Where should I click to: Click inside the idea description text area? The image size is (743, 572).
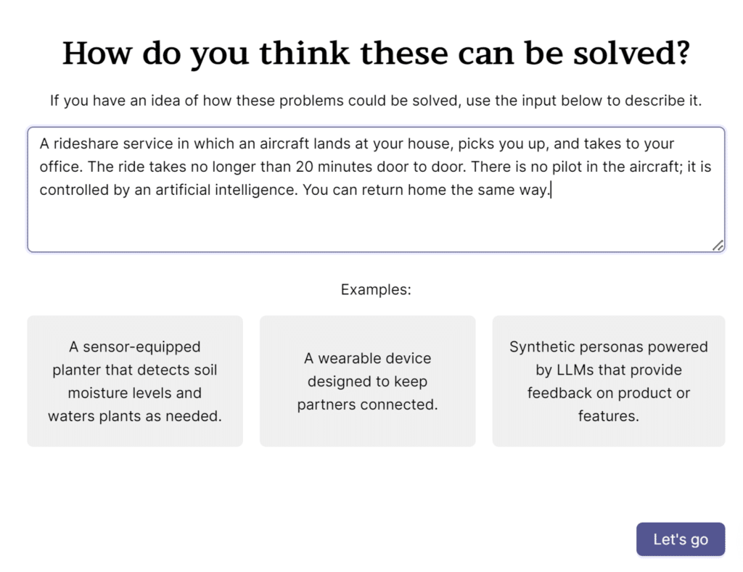[x=374, y=217]
